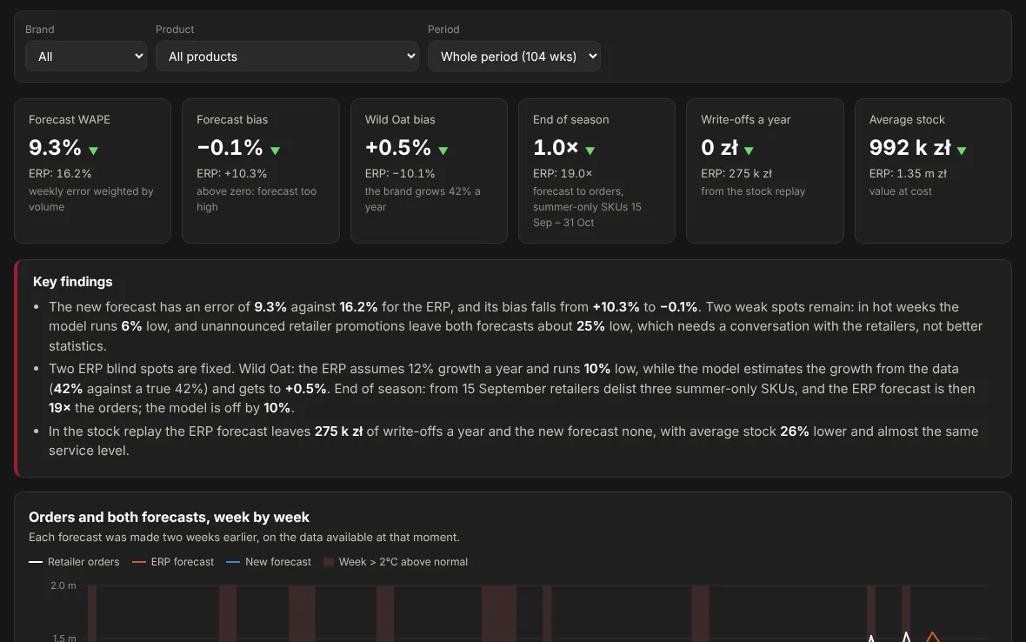Click the ERP: 275 k zł comparison text
The height and width of the screenshot is (642, 1026).
736,173
